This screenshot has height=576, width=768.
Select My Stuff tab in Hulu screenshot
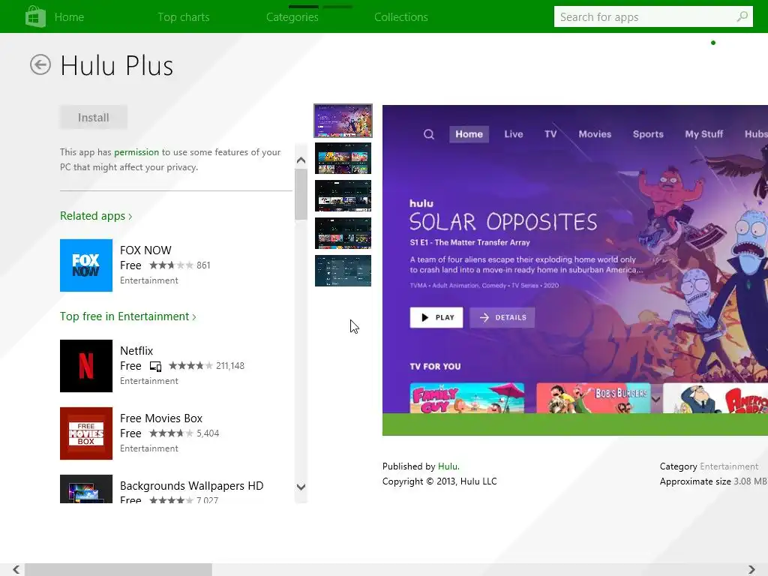click(x=703, y=134)
